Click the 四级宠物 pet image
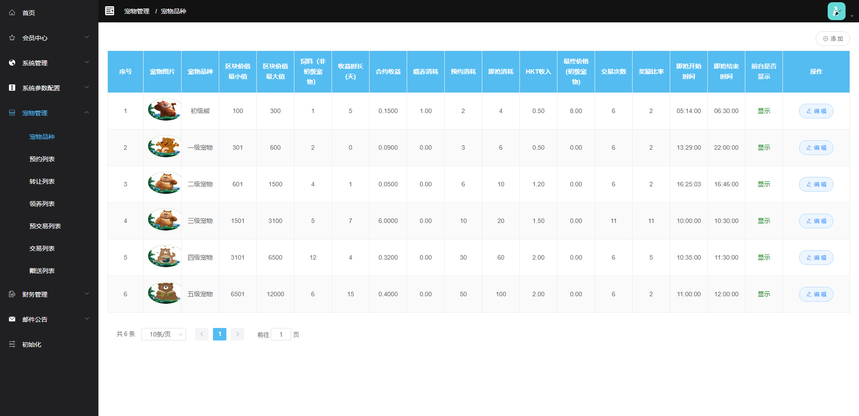 (165, 256)
